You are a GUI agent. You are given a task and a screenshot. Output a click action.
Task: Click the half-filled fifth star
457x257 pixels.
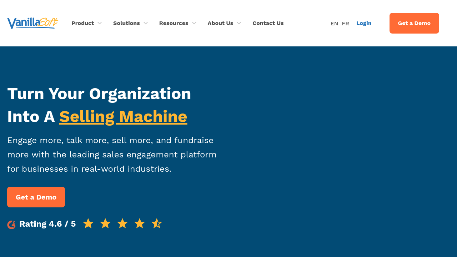[x=157, y=223]
